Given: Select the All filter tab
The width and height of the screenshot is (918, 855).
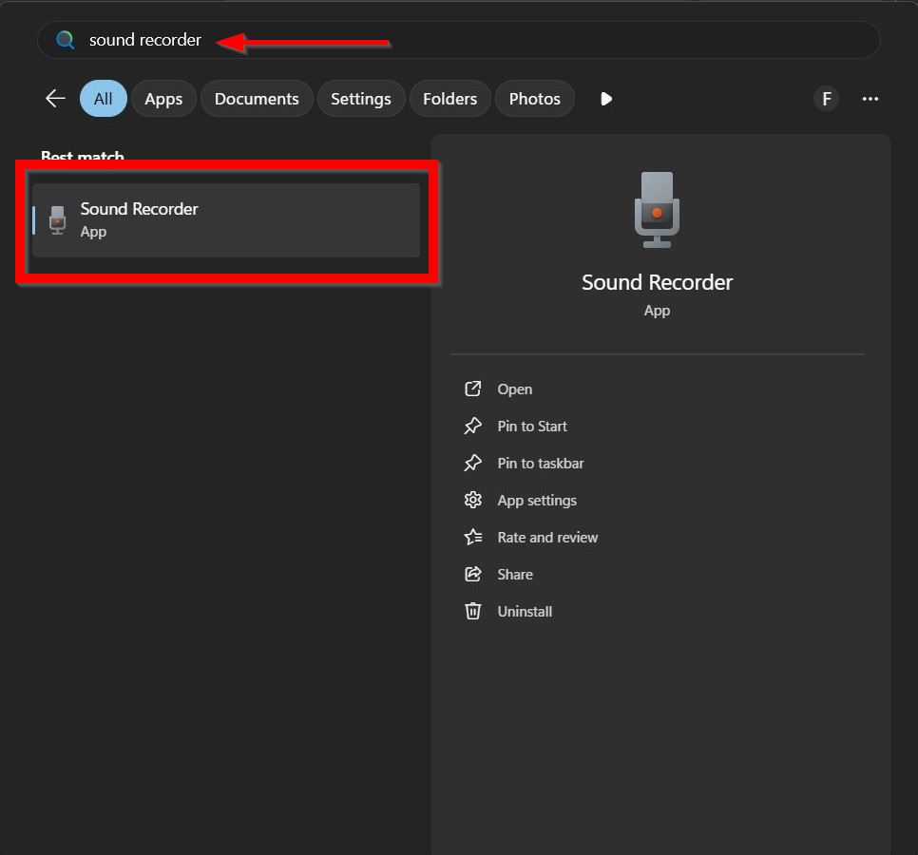Looking at the screenshot, I should (x=103, y=98).
